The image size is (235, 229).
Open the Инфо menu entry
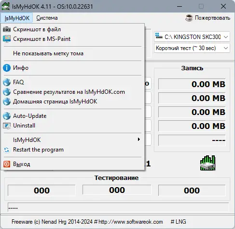(73, 68)
